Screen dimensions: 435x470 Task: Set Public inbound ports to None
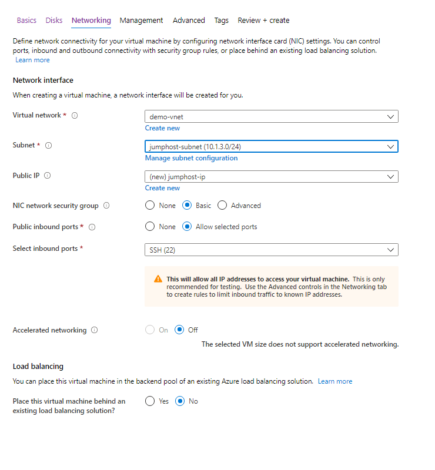click(149, 227)
